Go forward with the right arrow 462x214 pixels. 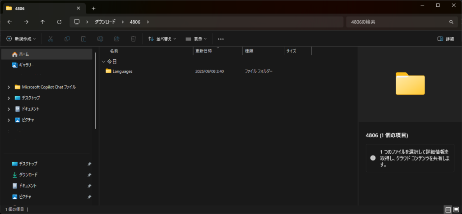(26, 22)
